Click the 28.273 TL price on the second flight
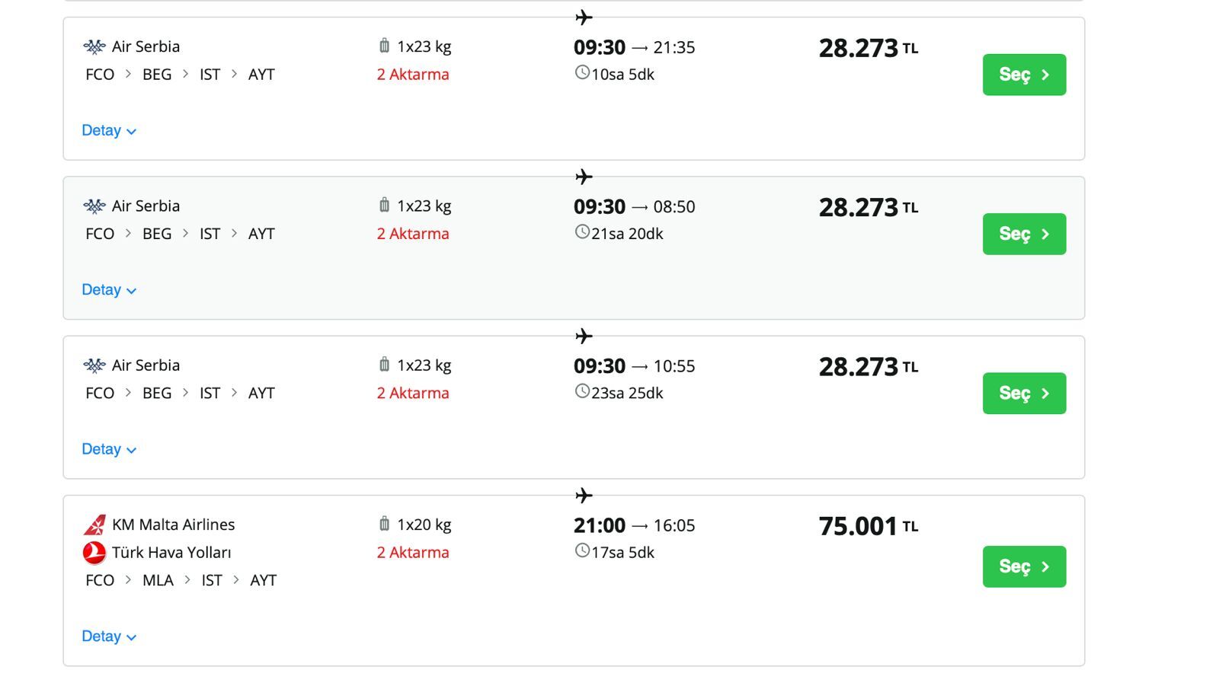Viewport: 1219px width, 673px height. coord(868,206)
